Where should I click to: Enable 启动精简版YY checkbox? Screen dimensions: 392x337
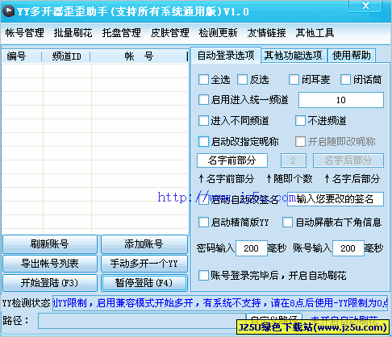point(203,223)
